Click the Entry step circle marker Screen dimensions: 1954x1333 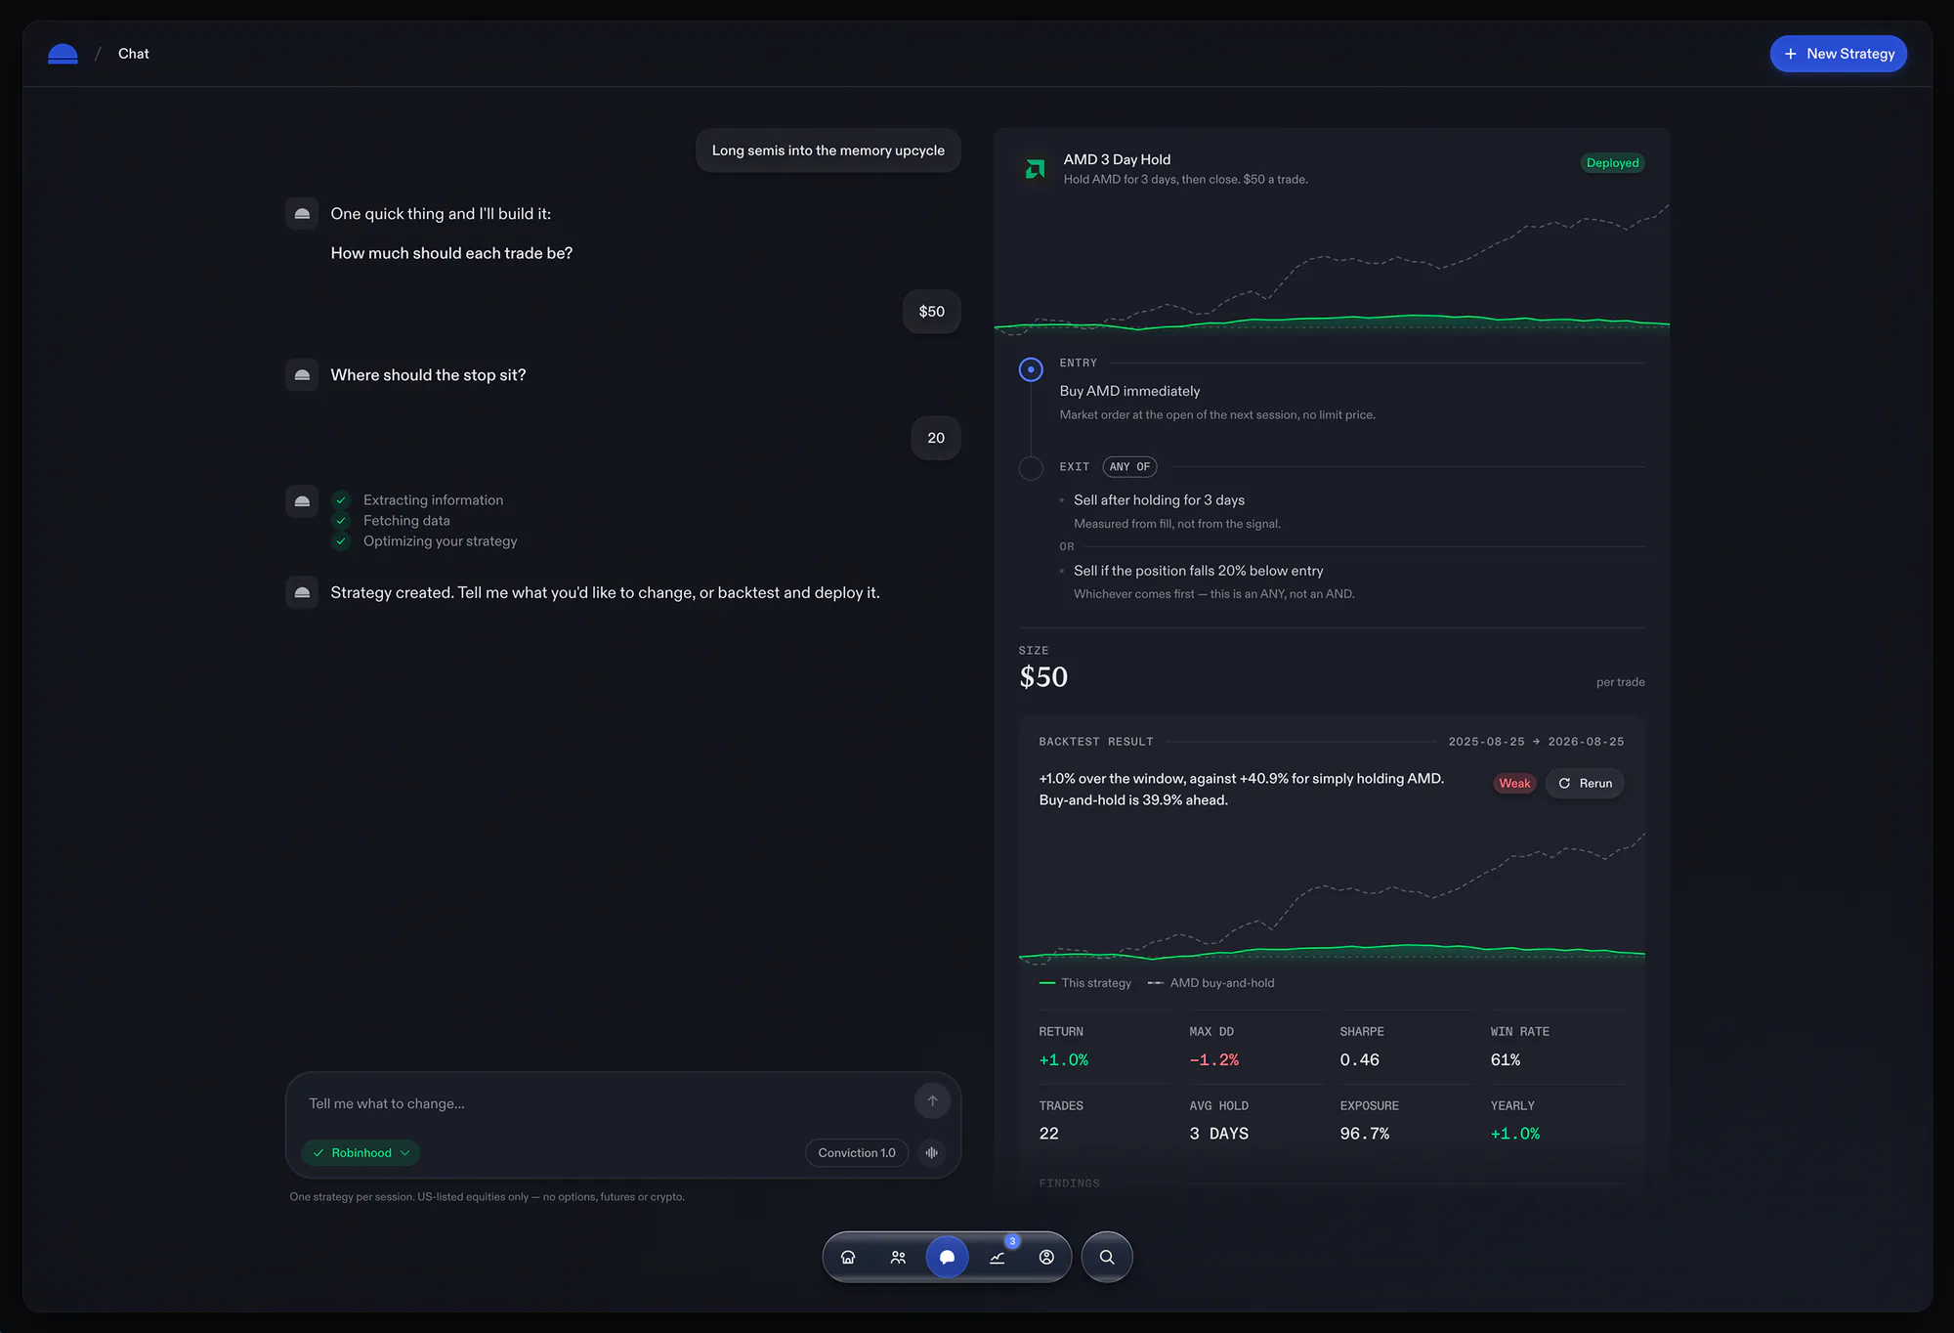1031,369
